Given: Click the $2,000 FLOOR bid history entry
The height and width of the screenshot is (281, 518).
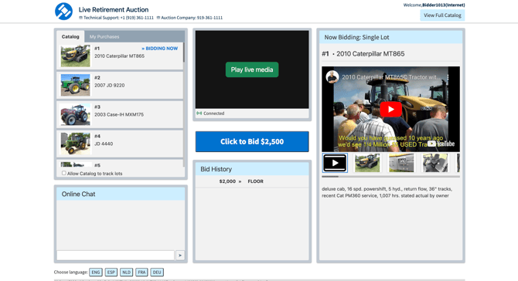Looking at the screenshot, I should click(x=252, y=181).
